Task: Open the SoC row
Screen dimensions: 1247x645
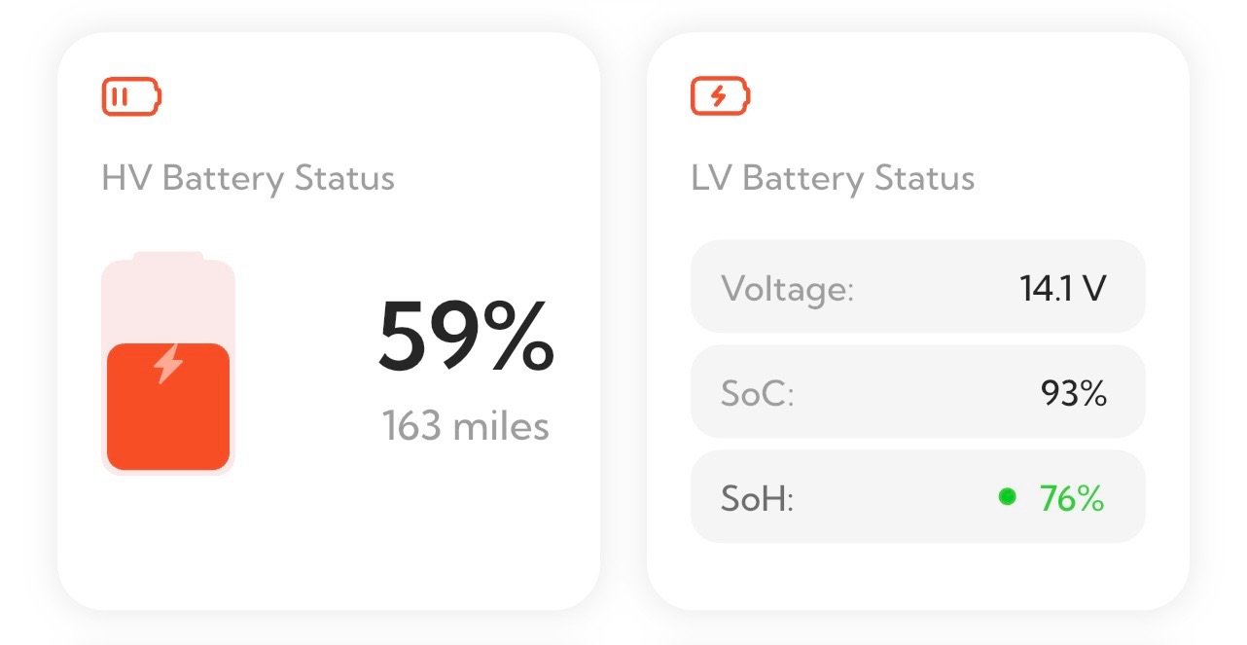Action: tap(917, 393)
